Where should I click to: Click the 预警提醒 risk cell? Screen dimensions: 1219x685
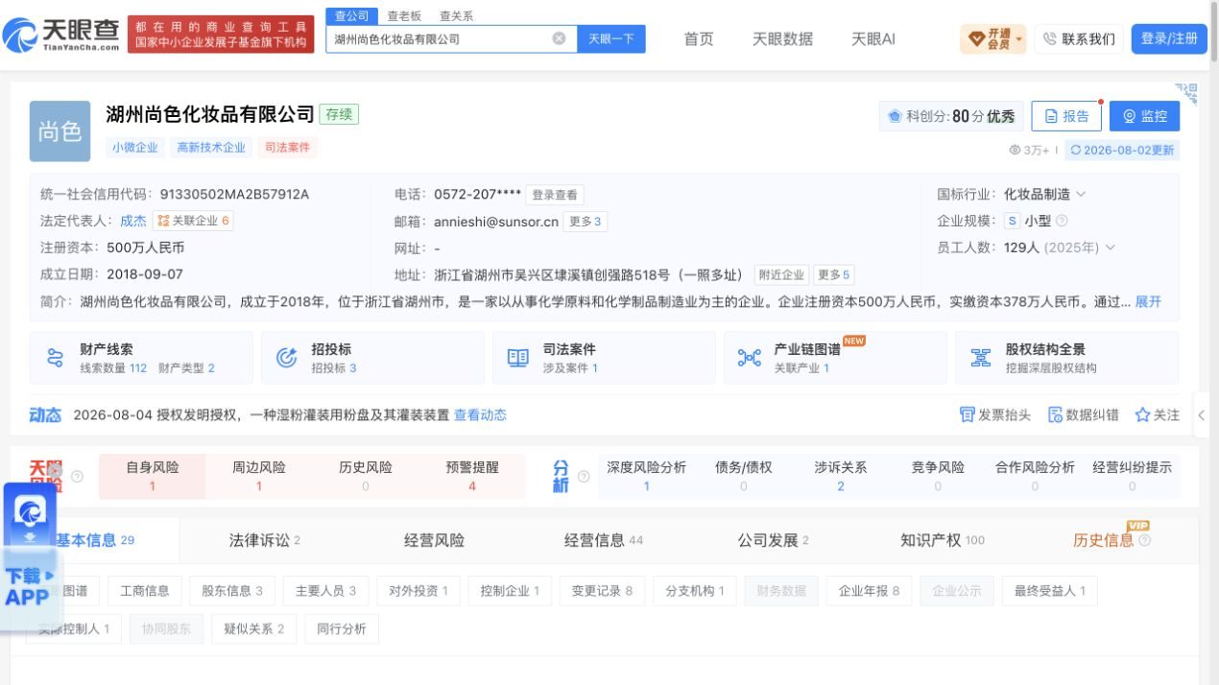coord(472,476)
